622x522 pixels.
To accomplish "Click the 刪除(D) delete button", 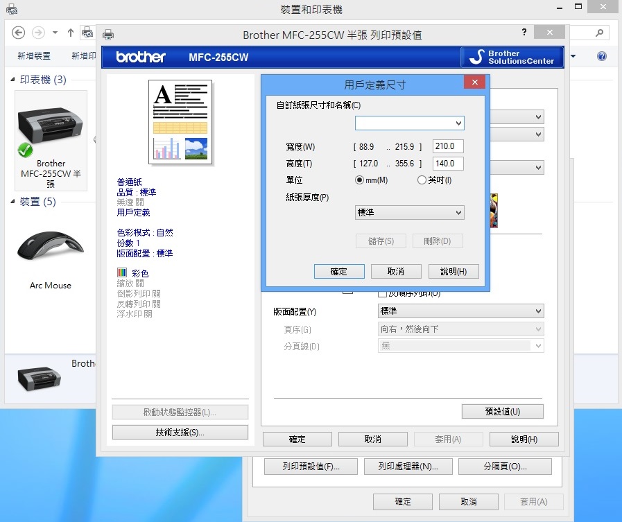I will pyautogui.click(x=438, y=241).
